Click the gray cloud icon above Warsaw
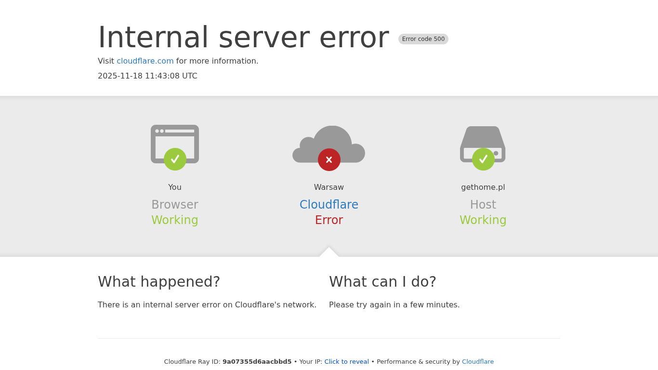Screen dimensions: 658x370 (329, 144)
